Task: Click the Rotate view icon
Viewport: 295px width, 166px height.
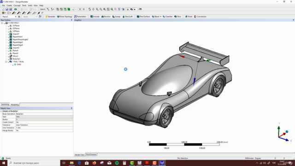Action: tap(89, 9)
